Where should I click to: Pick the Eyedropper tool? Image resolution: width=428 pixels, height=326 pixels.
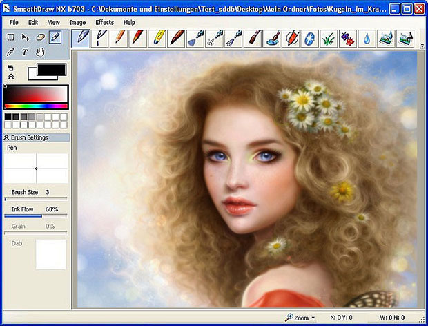[x=10, y=52]
